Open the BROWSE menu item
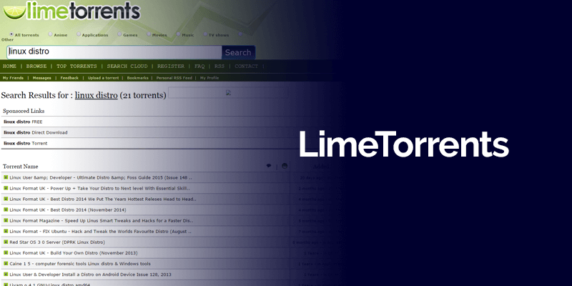Image resolution: width=572 pixels, height=286 pixels. (36, 66)
